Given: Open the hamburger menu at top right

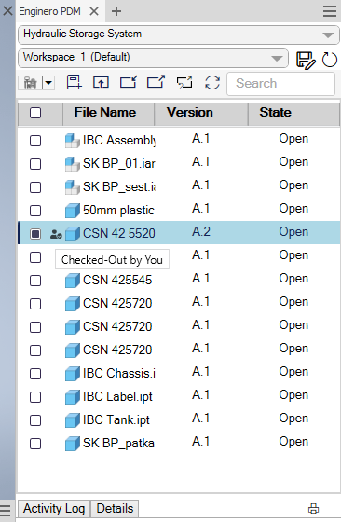Looking at the screenshot, I should coord(330,11).
